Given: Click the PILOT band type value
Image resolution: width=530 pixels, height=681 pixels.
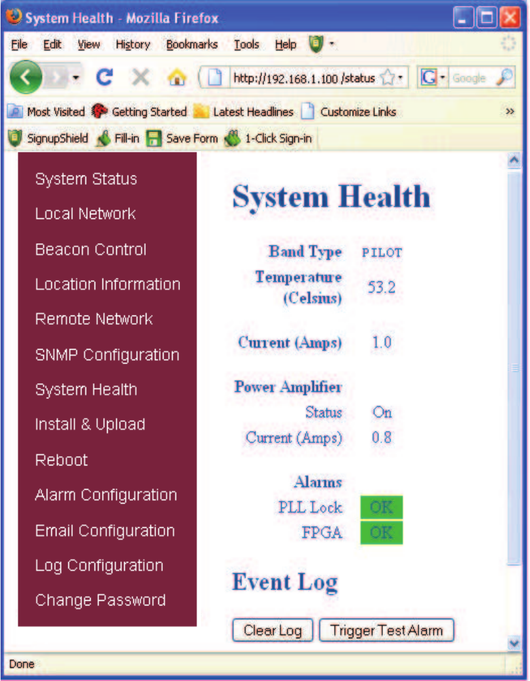Looking at the screenshot, I should [382, 253].
